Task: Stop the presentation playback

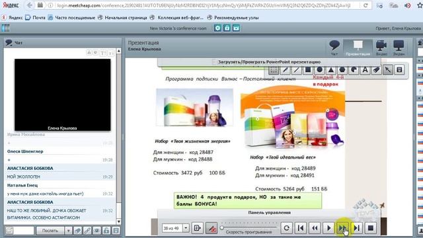Action: tap(371, 228)
